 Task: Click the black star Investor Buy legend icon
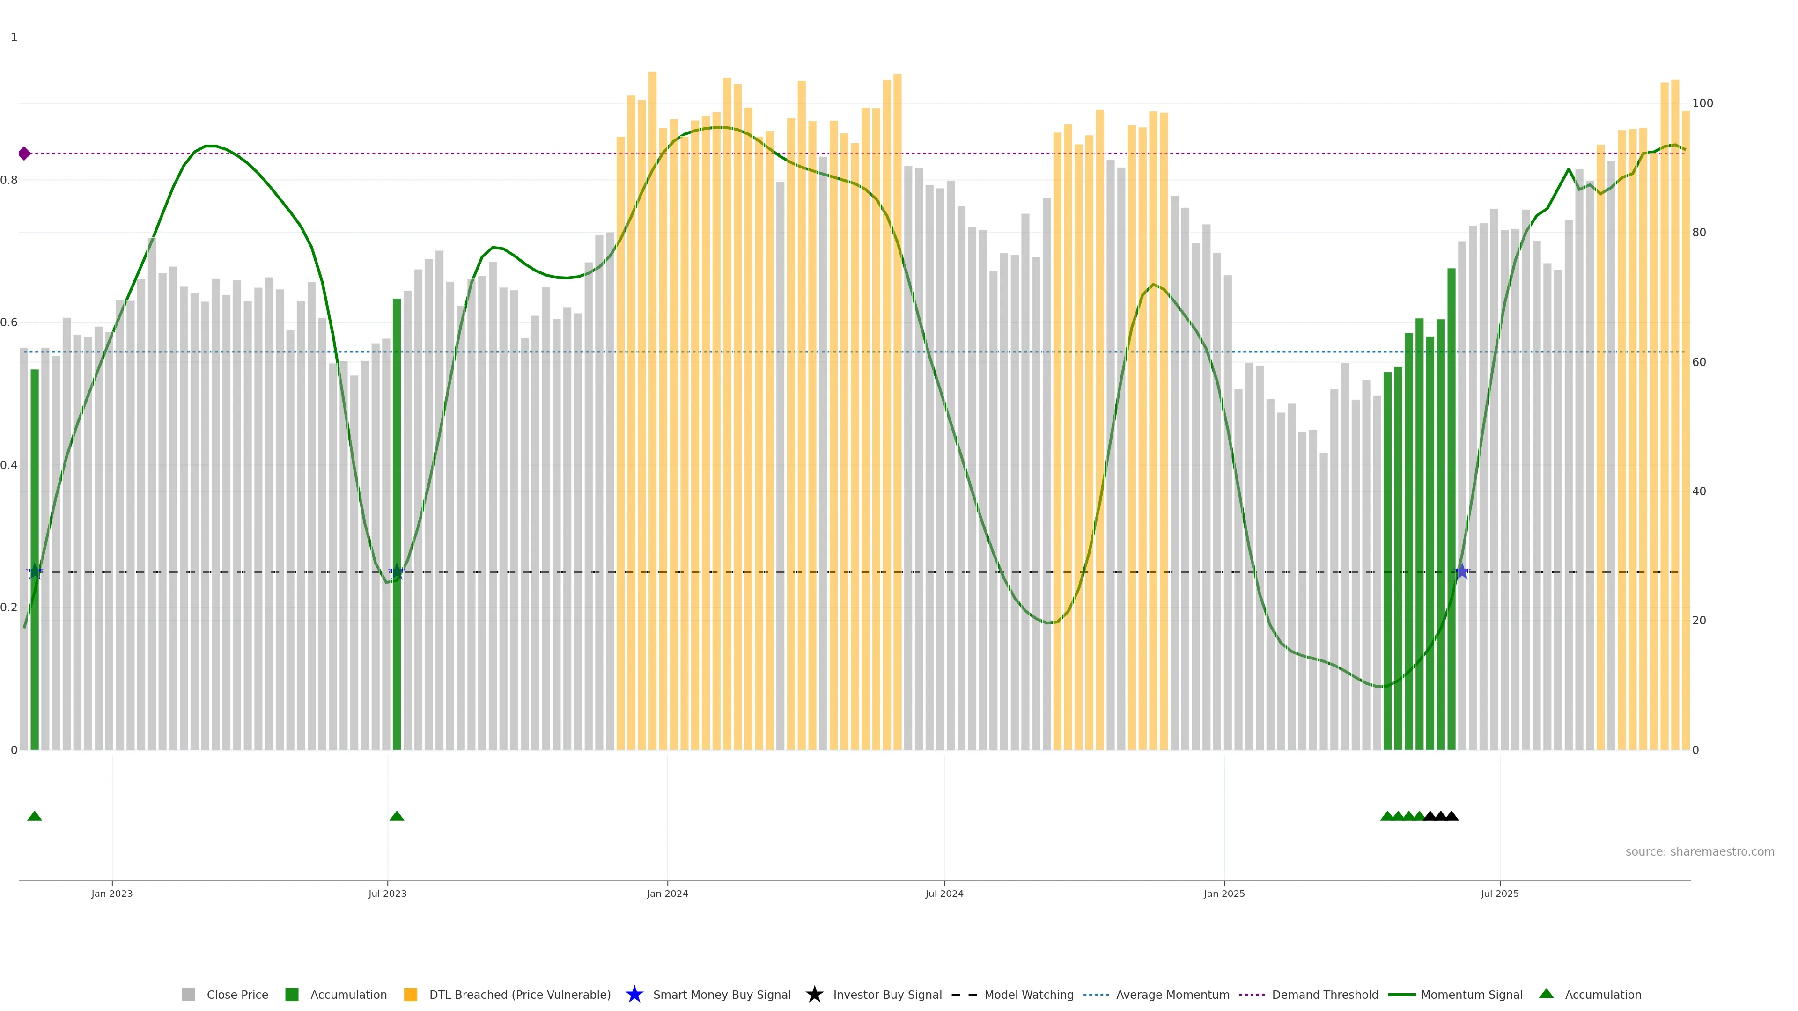pyautogui.click(x=814, y=994)
